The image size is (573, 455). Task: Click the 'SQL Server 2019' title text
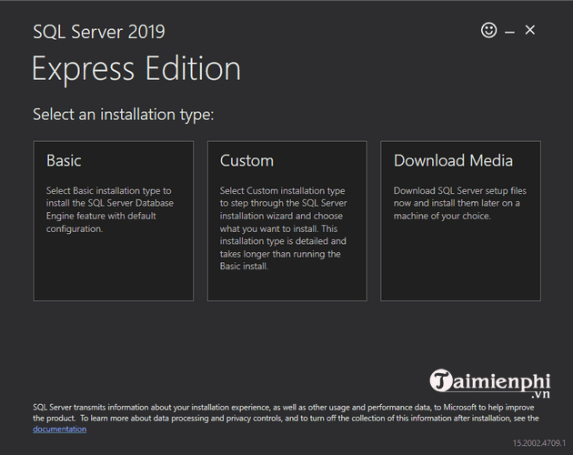pos(99,32)
